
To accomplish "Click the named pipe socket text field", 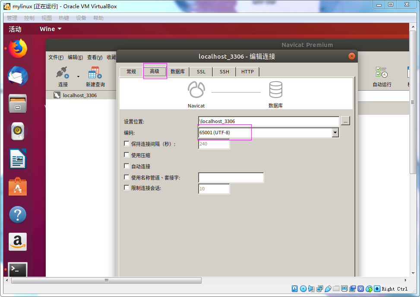I will coord(231,177).
